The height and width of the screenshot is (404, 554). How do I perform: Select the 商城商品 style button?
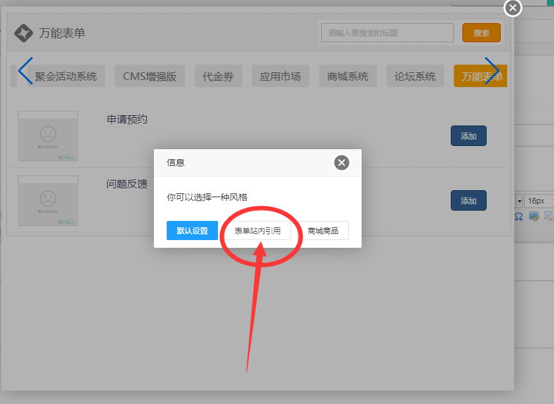pyautogui.click(x=323, y=230)
